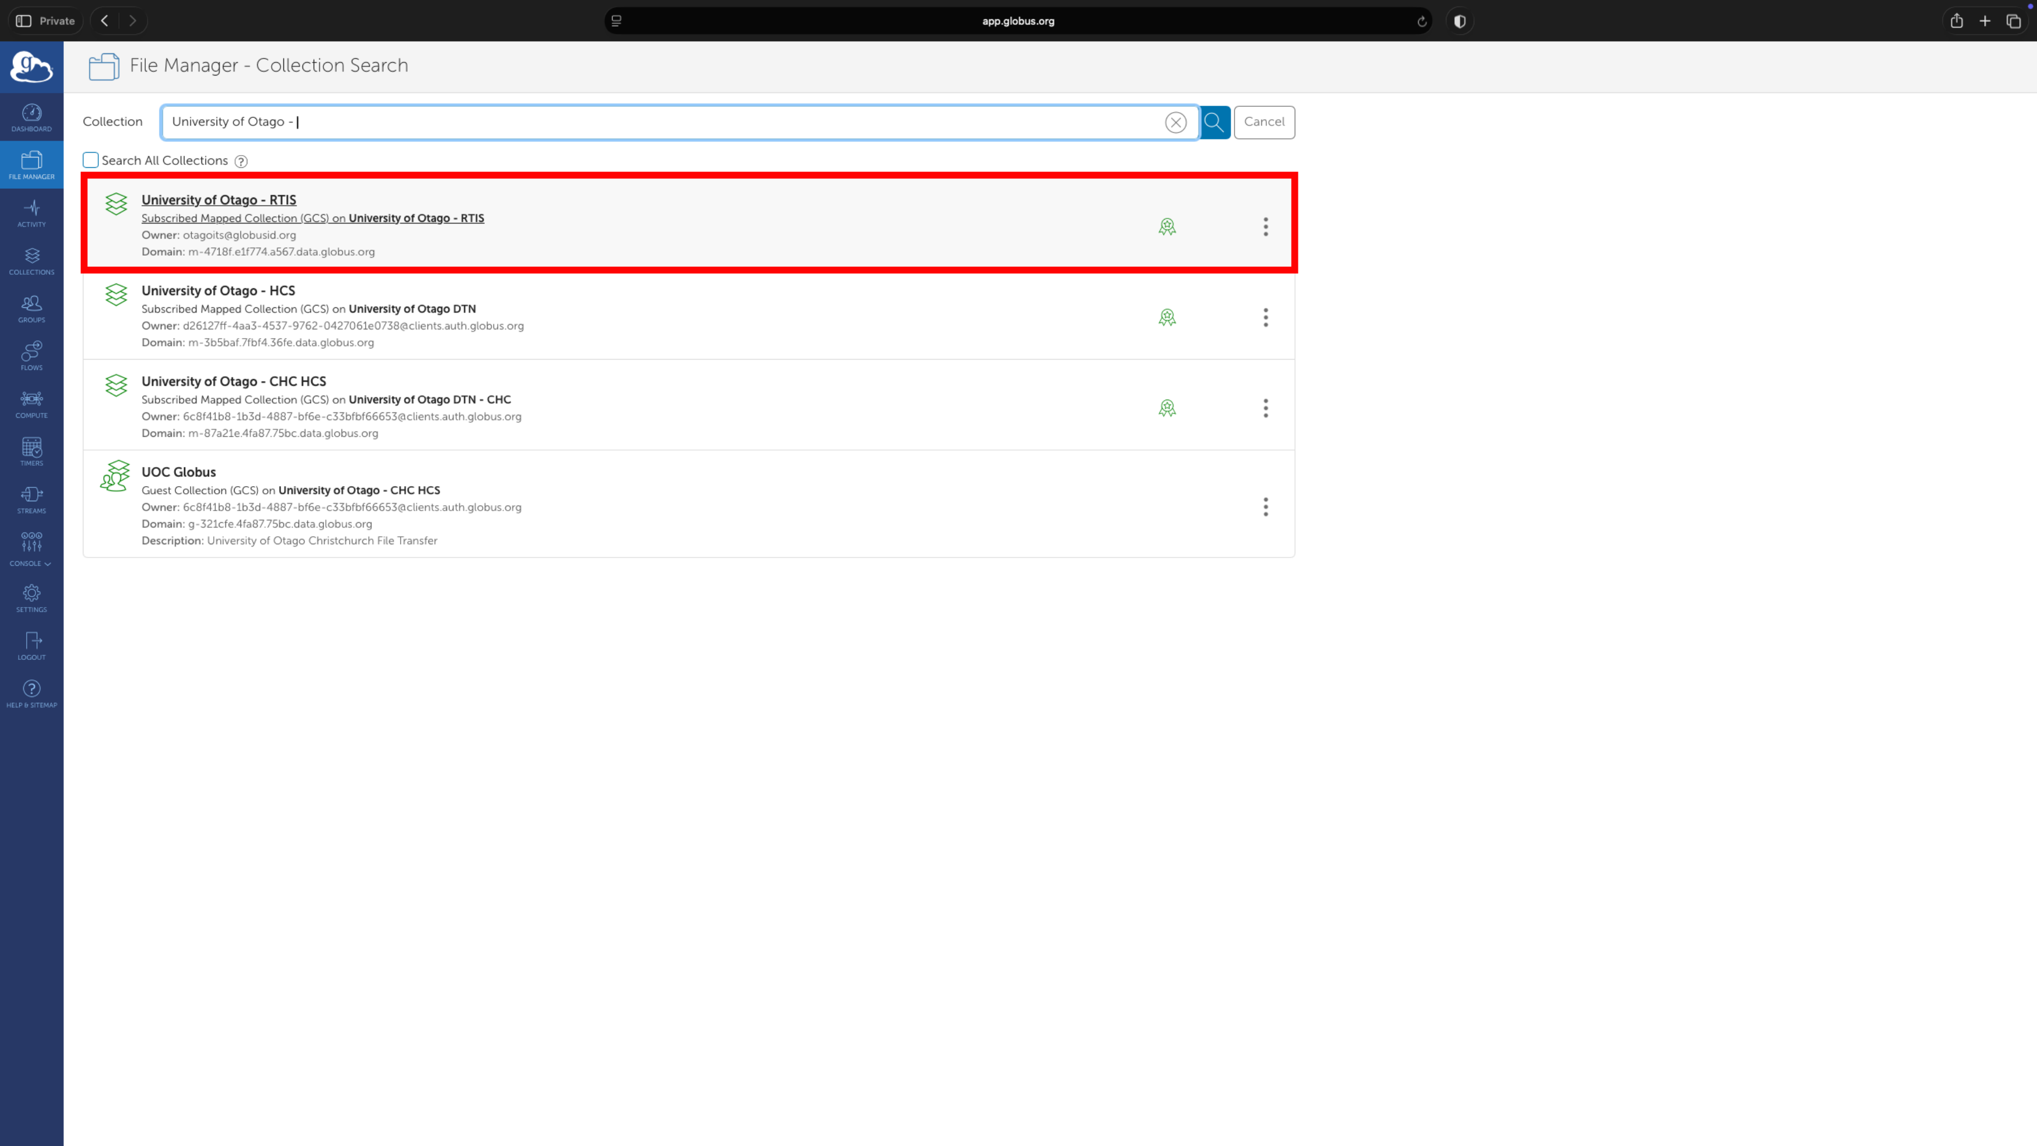The image size is (2037, 1146).
Task: Click the RTIS domain m-4718f.e1f774.a567.data.globus.org
Action: pos(282,252)
